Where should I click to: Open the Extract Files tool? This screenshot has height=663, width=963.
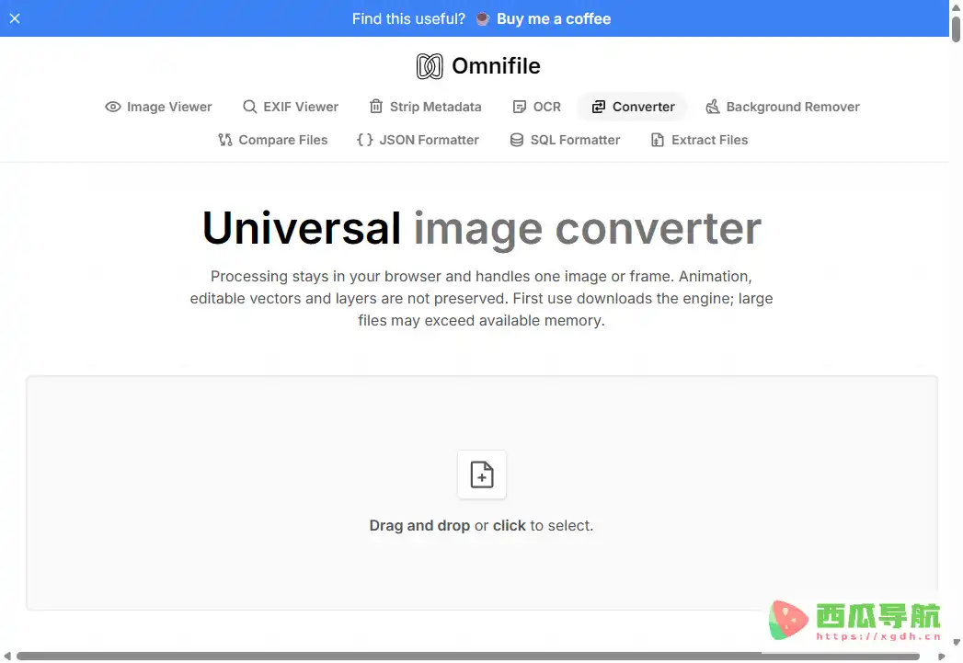699,140
